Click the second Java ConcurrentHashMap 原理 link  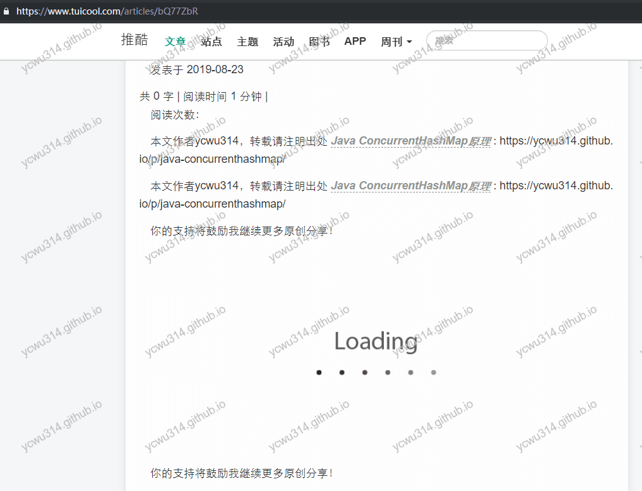tap(410, 186)
